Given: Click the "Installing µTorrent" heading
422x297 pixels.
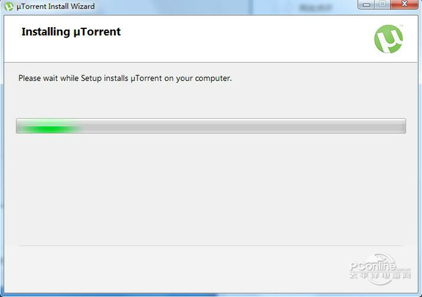Looking at the screenshot, I should (x=71, y=32).
